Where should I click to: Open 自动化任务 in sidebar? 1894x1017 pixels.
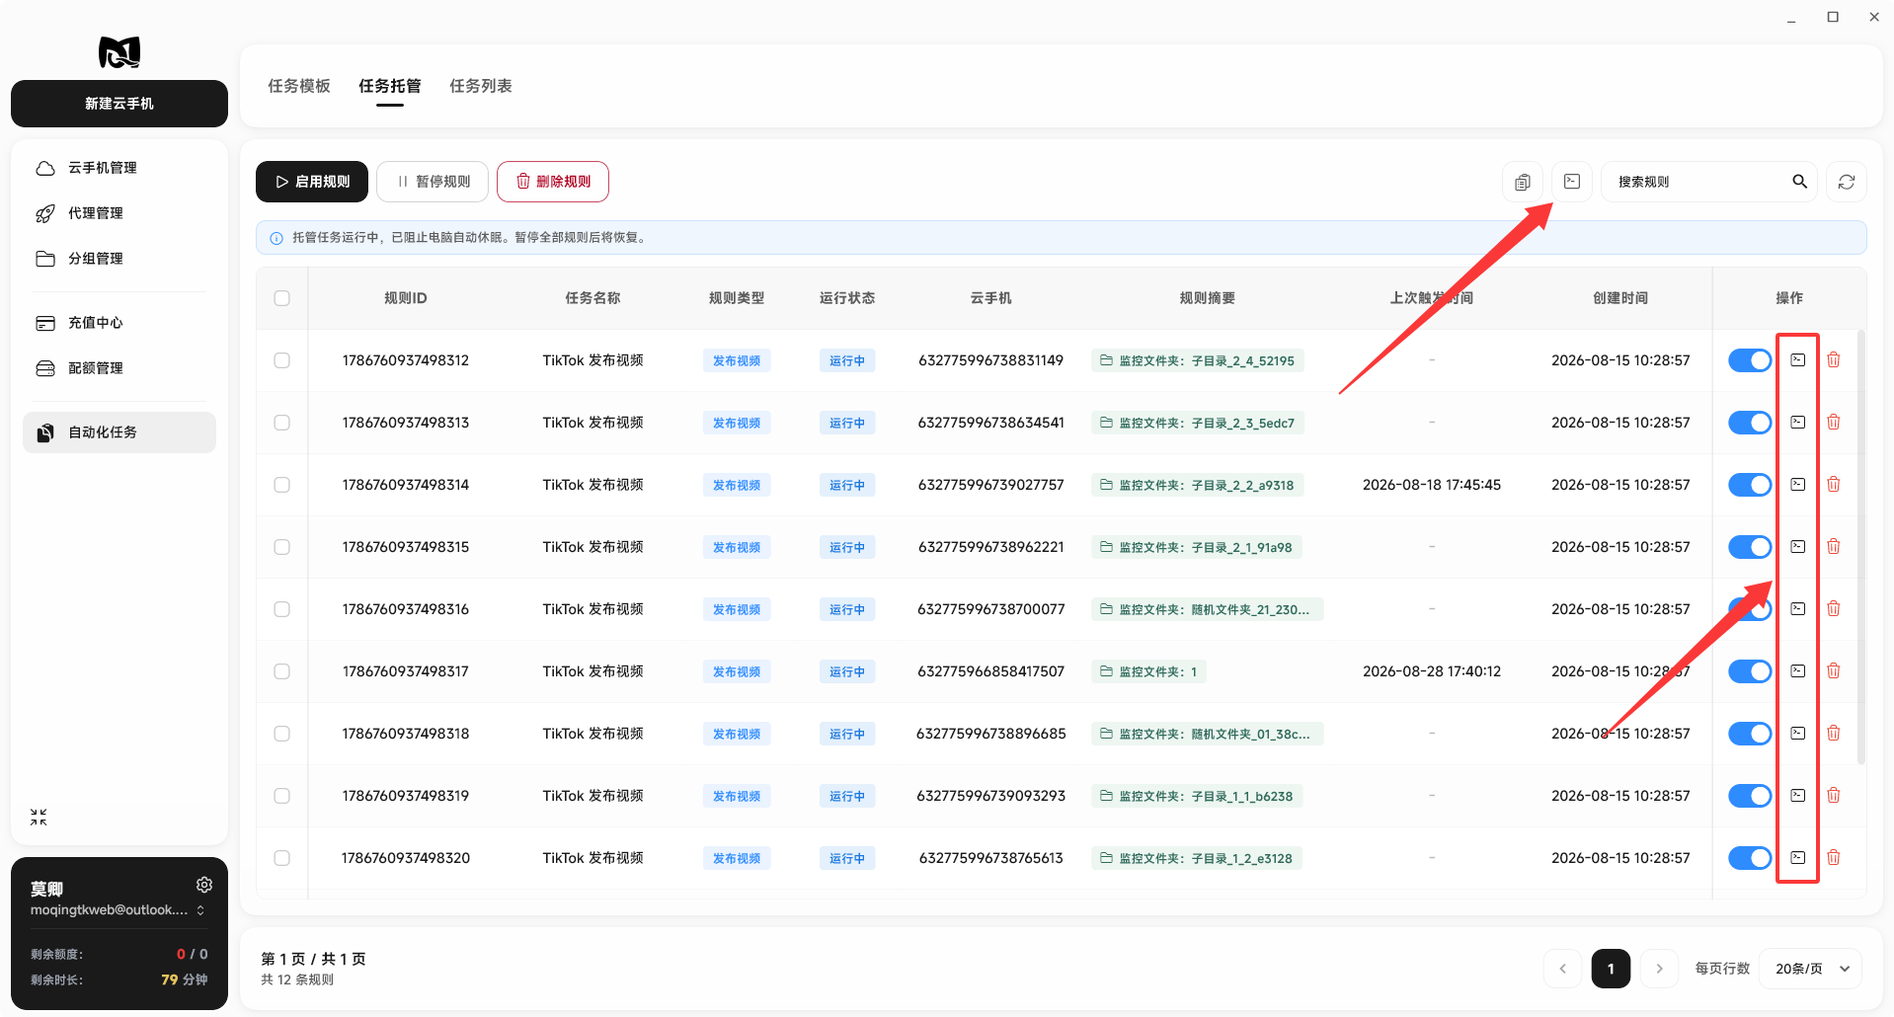pos(119,432)
